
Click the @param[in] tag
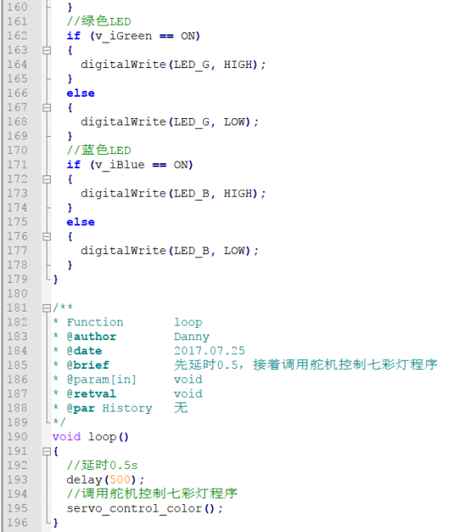click(102, 380)
